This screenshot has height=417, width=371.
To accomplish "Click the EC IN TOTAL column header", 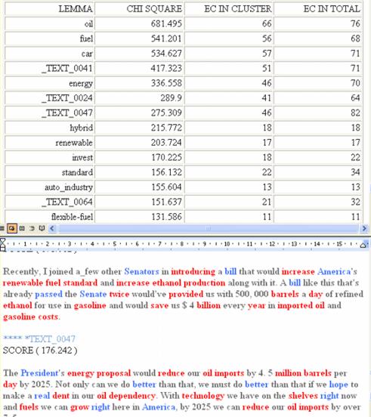I will pos(318,9).
